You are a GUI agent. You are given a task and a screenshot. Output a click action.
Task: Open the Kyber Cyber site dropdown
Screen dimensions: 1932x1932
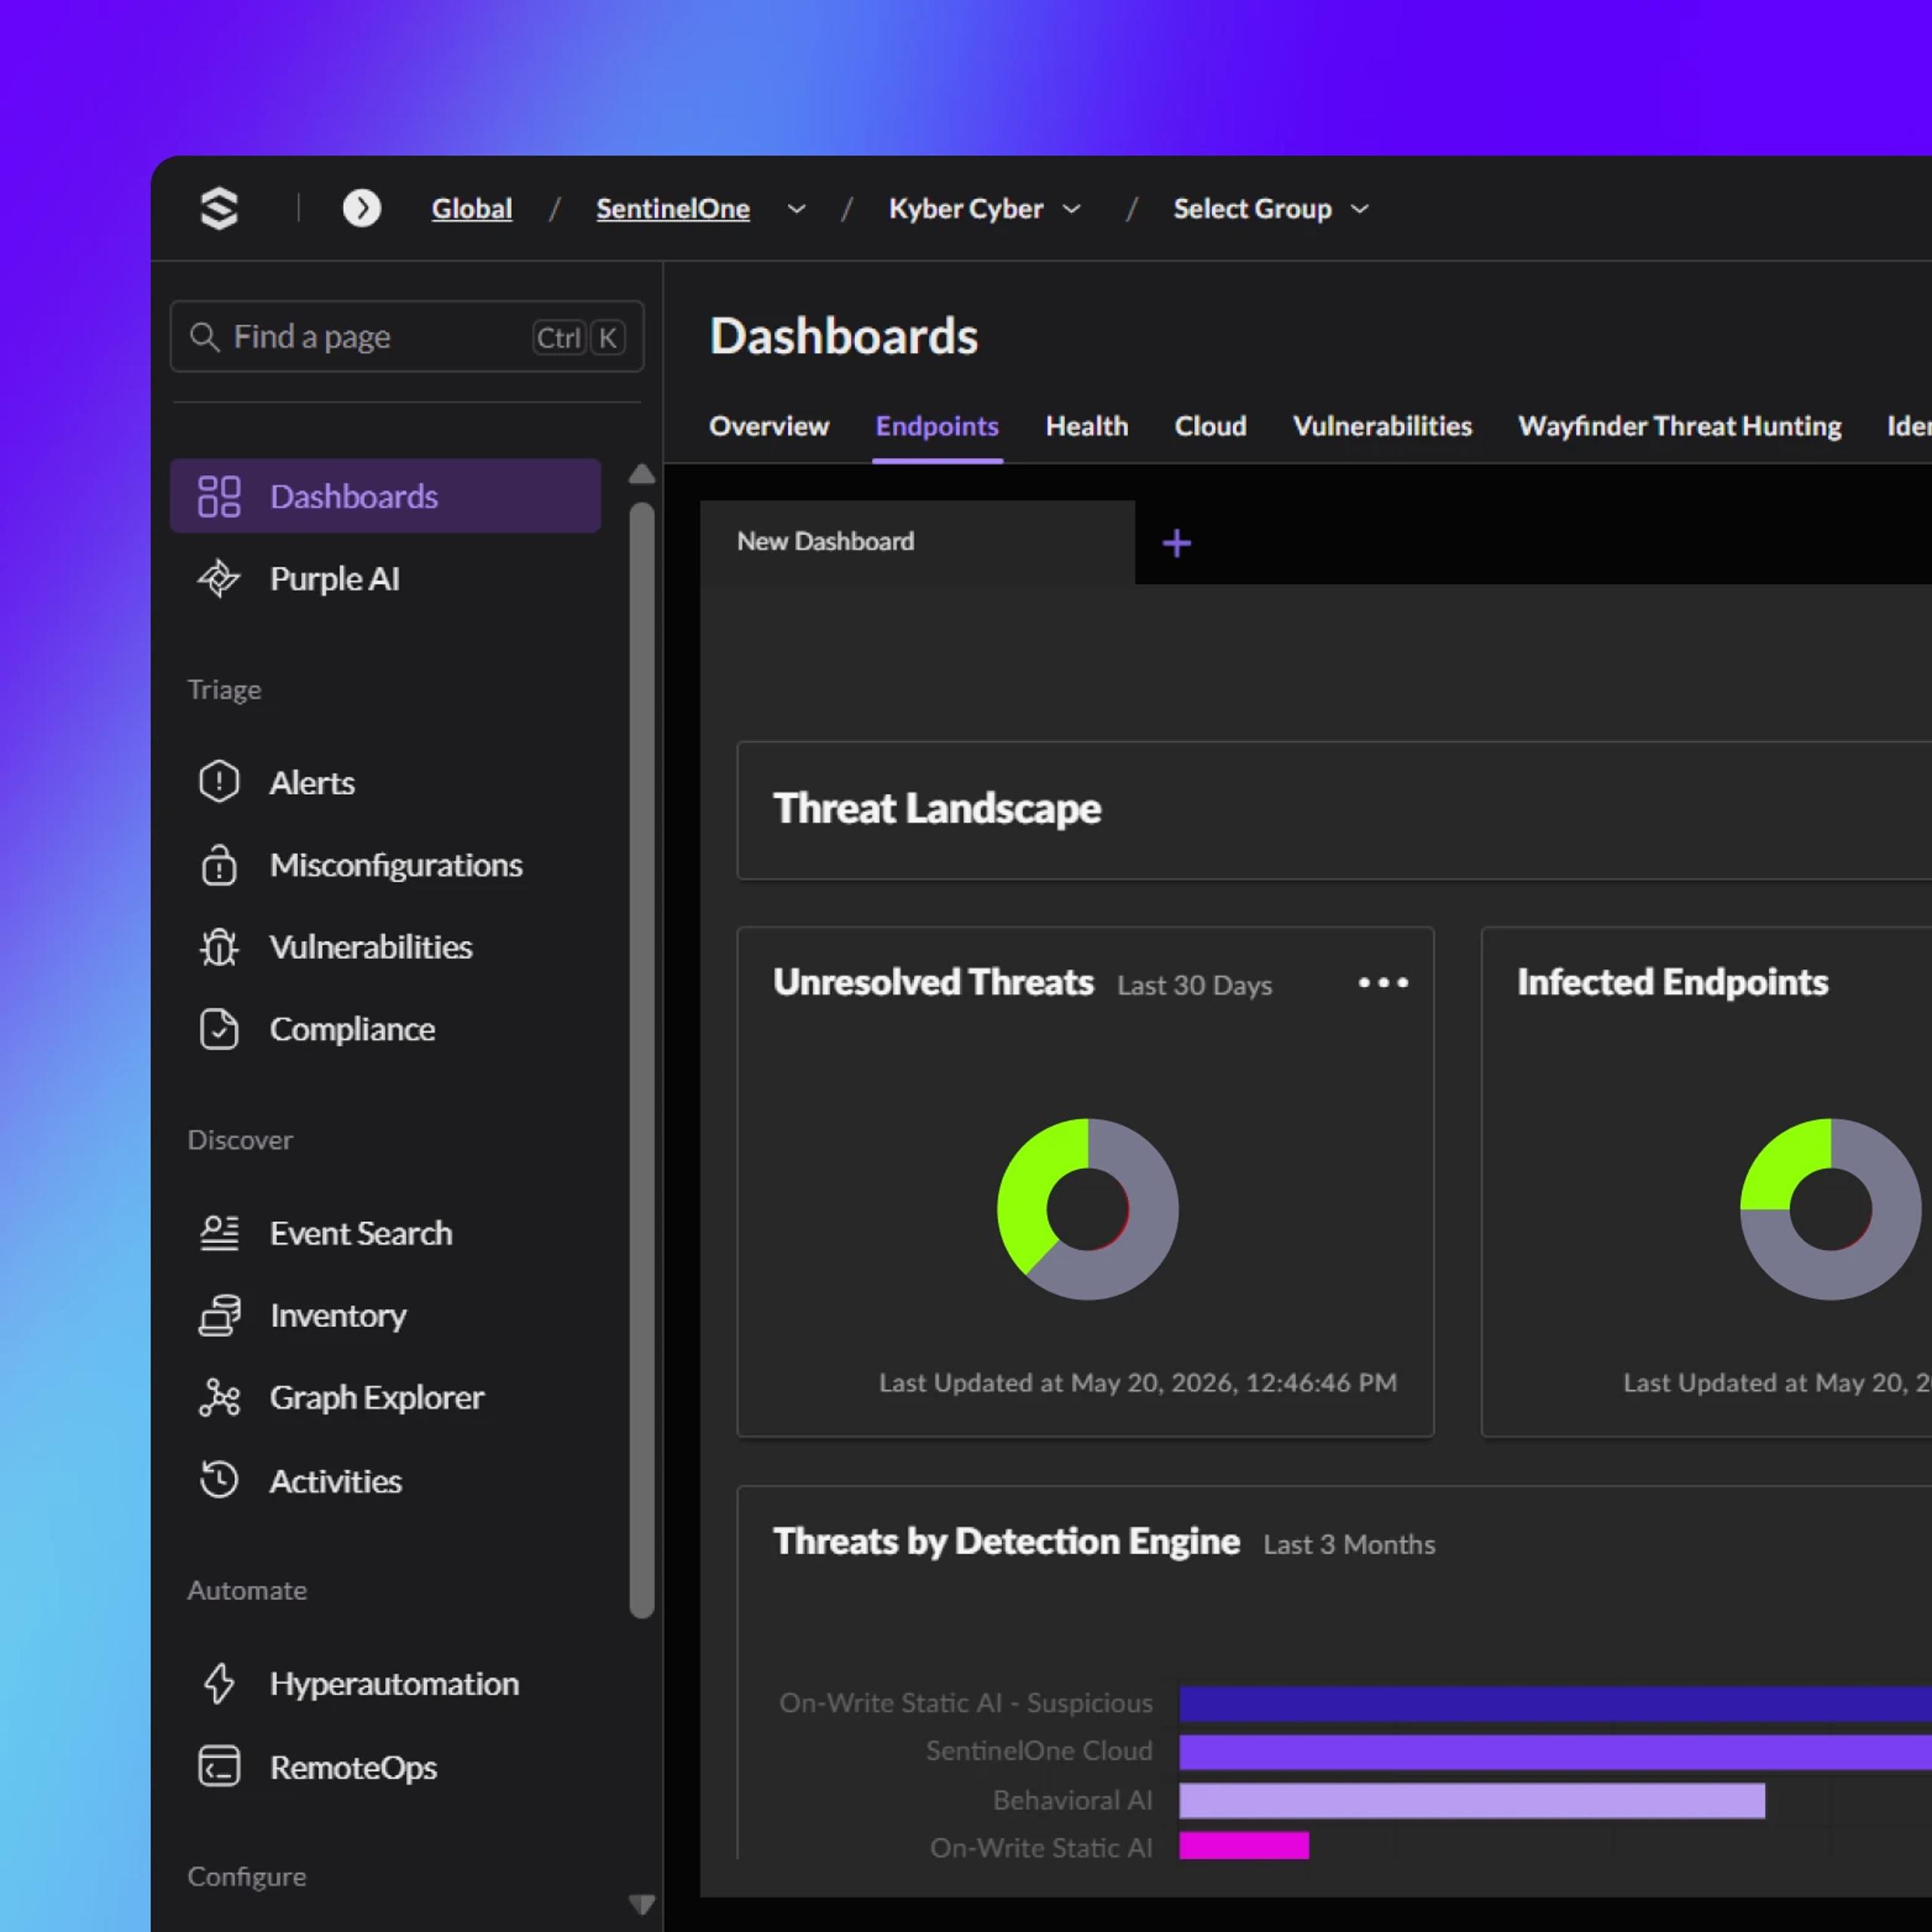click(985, 209)
